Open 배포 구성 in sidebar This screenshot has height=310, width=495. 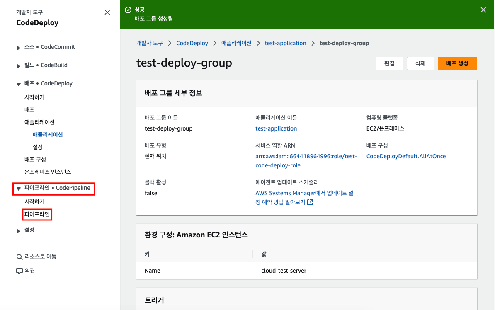coord(35,160)
